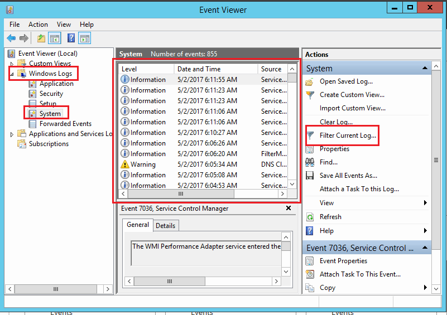Screen dimensions: 447x315
Task: Click event list horizontal scrollbar right arrow
Action: (282, 193)
